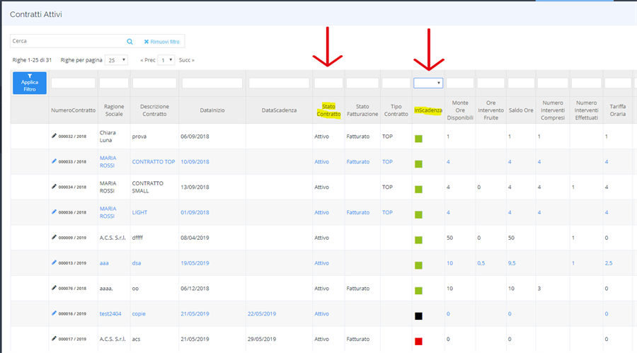
Task: Open the aaa customer link
Action: (104, 263)
